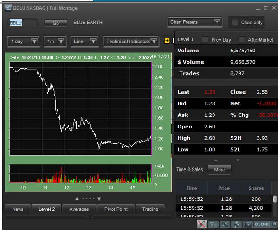Screen dimensions: 278x230
Task: Click the BLUE EARTH company name label
Action: pyautogui.click(x=88, y=23)
